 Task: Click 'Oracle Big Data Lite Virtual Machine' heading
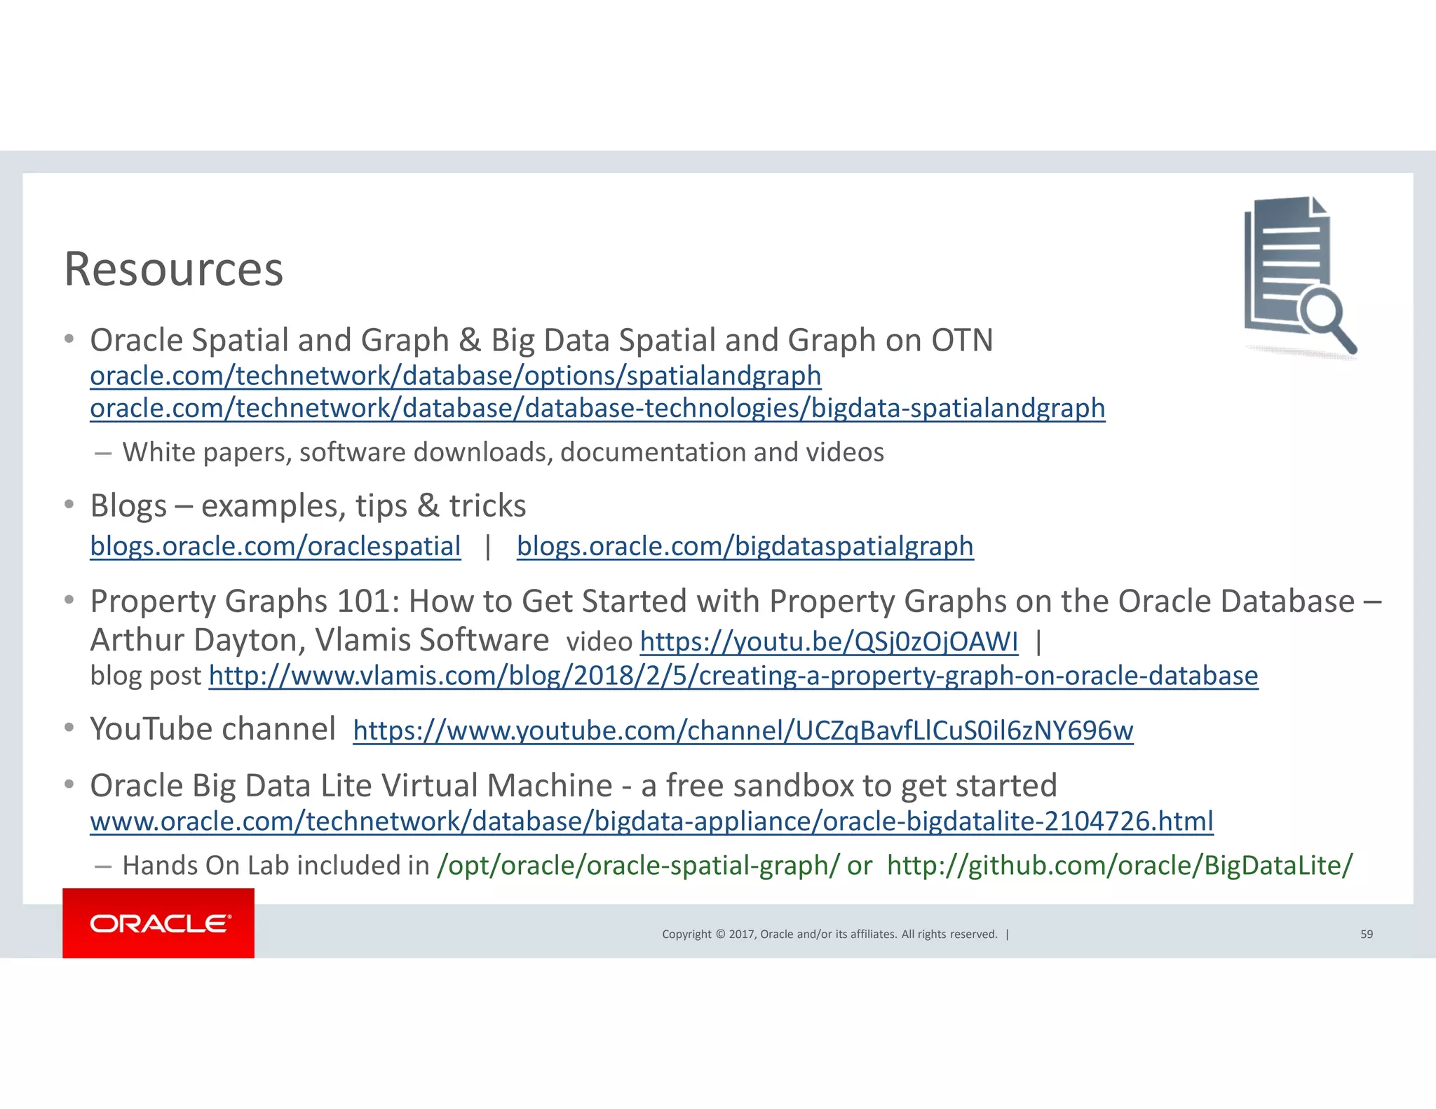573,786
